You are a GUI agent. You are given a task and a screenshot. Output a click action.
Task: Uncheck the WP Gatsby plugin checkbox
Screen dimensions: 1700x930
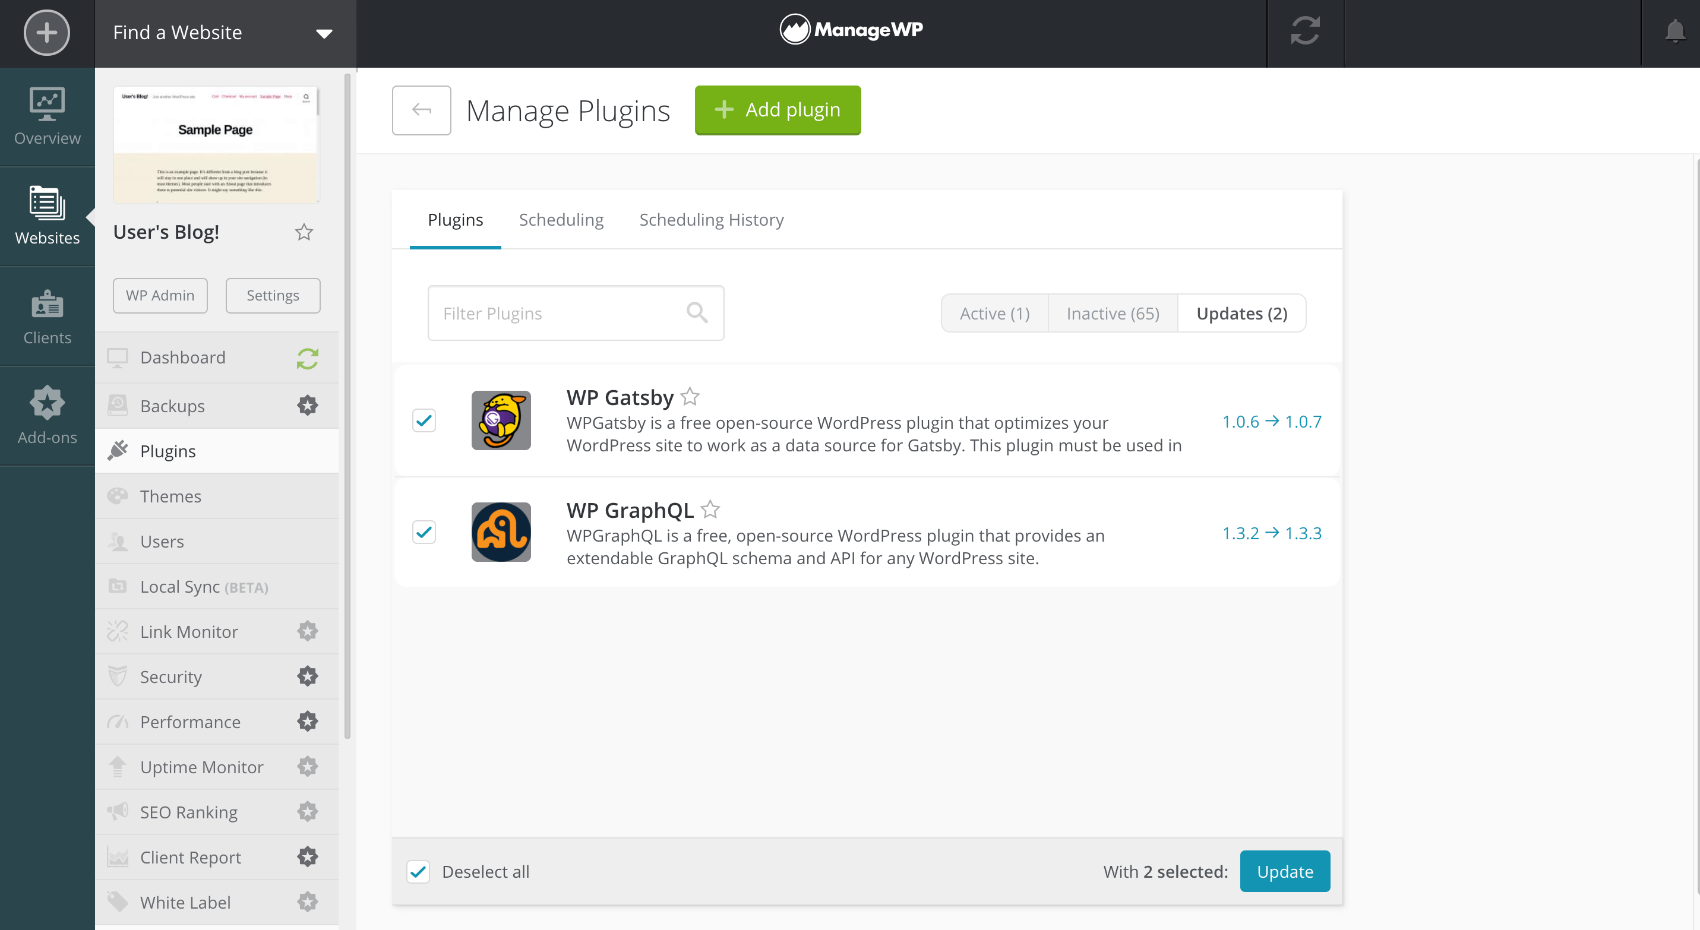point(424,420)
